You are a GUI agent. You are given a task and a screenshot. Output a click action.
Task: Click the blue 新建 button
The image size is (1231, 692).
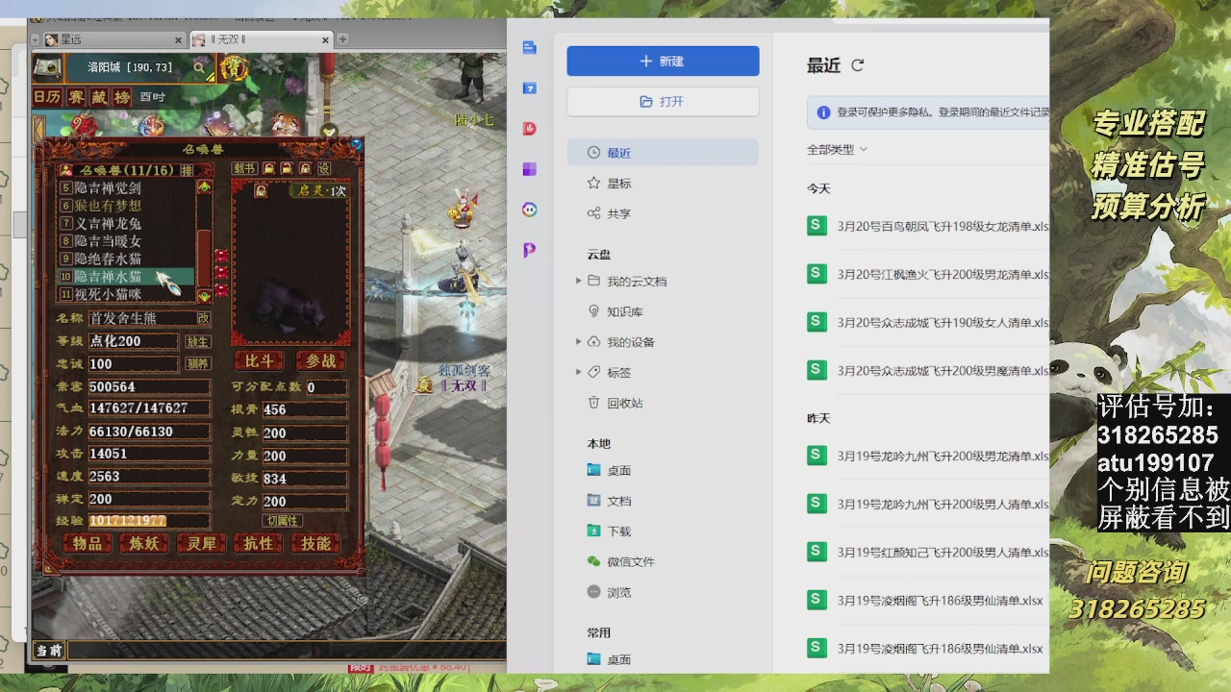[x=663, y=61]
